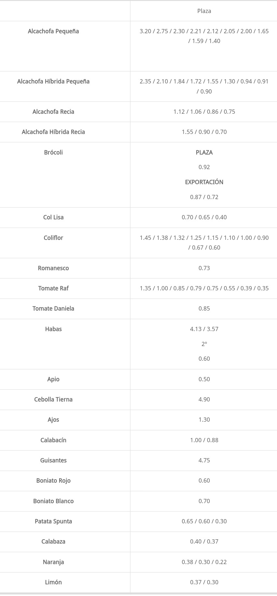This screenshot has width=277, height=596.
Task: Select the EXPORTACIÓN subheading under Brócoli
Action: pos(204,182)
